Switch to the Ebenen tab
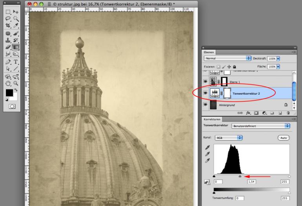 click(209, 52)
